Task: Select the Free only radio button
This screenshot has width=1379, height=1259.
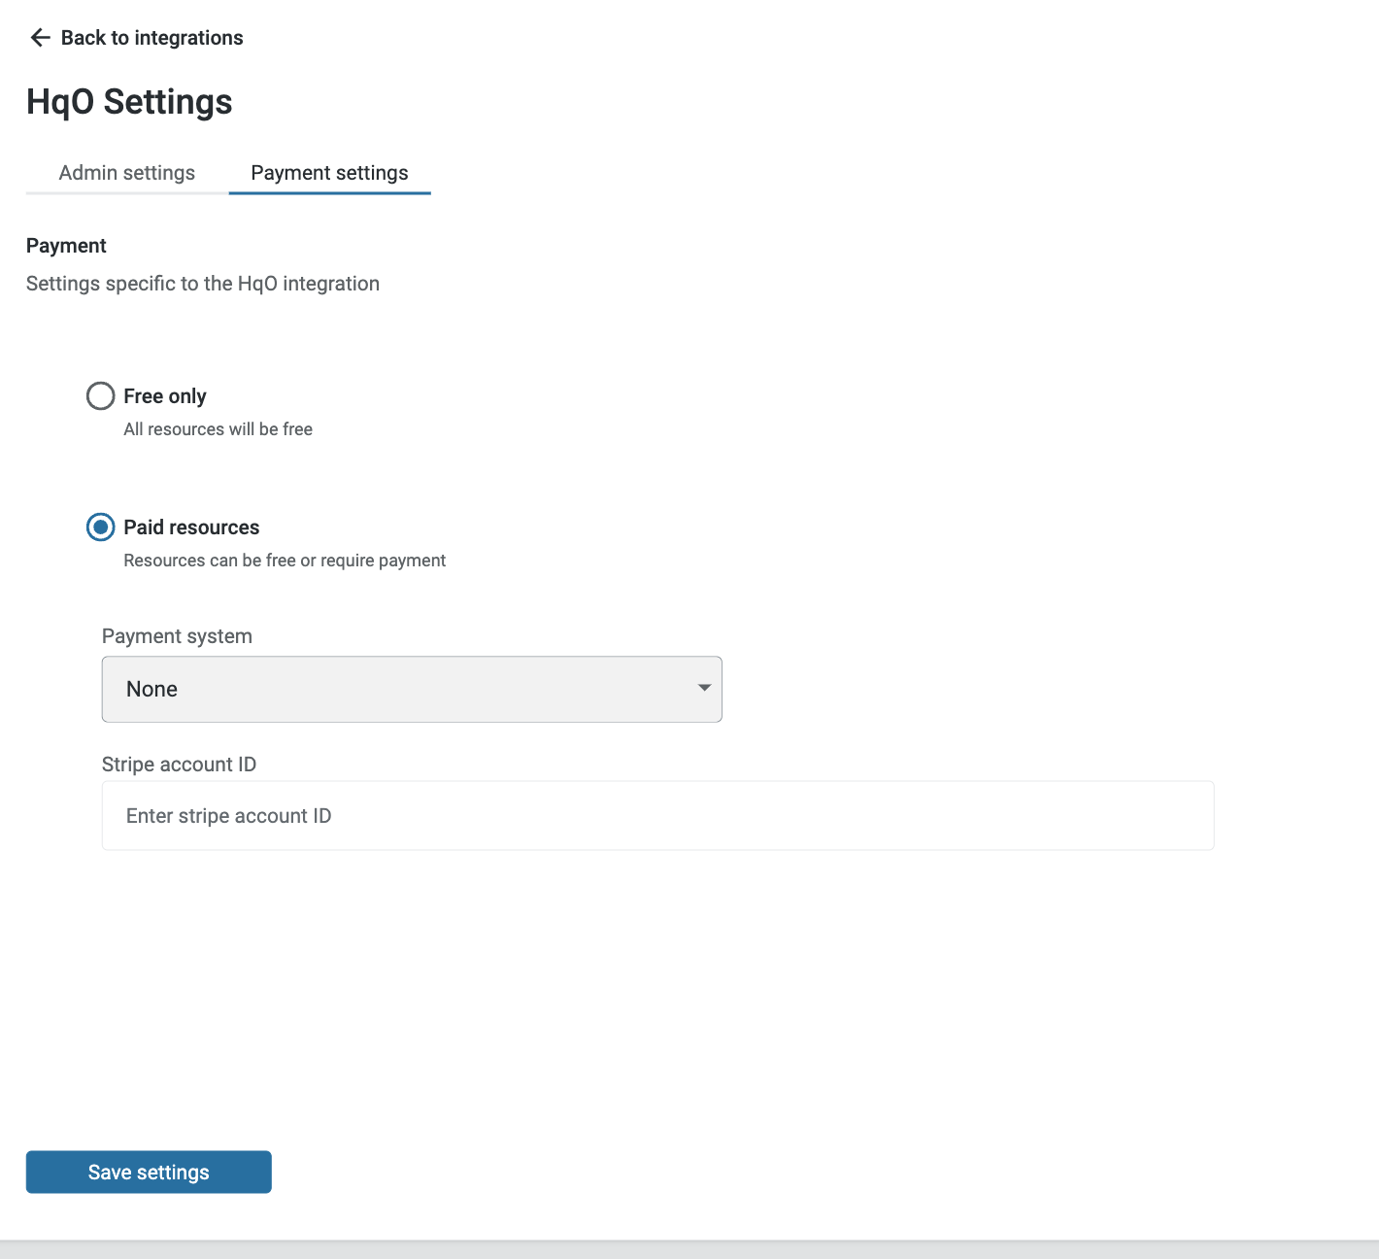Action: coord(100,395)
